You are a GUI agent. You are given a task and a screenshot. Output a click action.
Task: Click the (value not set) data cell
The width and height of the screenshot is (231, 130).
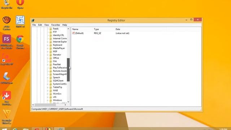coord(122,33)
